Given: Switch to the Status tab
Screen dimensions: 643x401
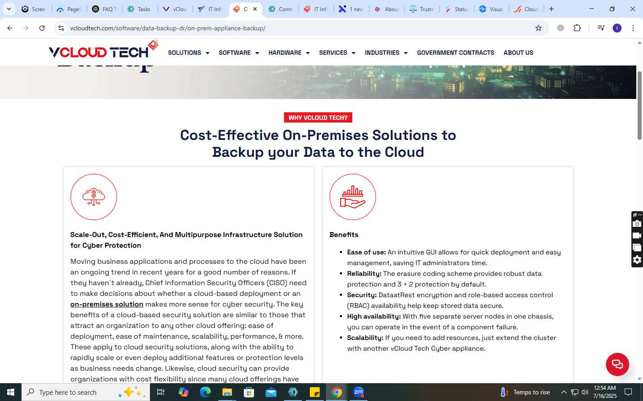Looking at the screenshot, I should click(x=456, y=9).
